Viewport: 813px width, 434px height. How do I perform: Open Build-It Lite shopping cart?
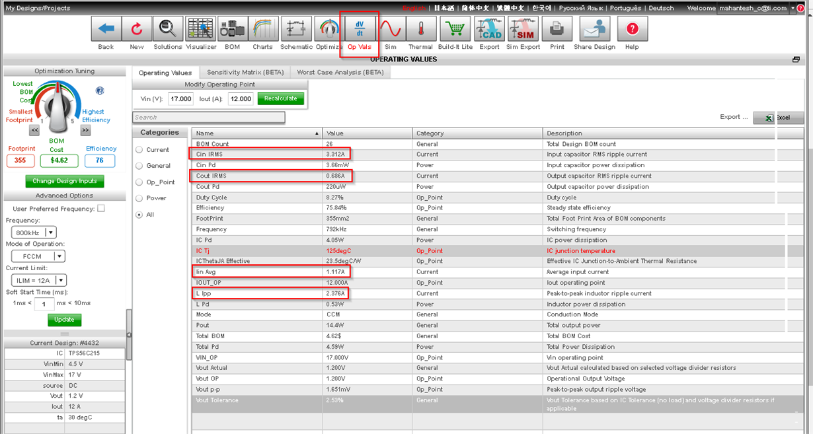[455, 29]
